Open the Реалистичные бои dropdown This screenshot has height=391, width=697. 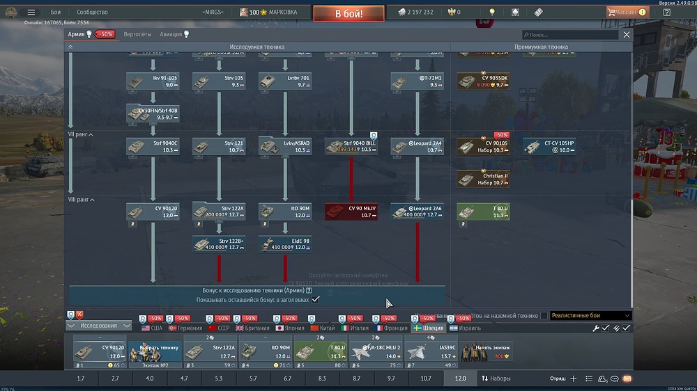pos(590,316)
